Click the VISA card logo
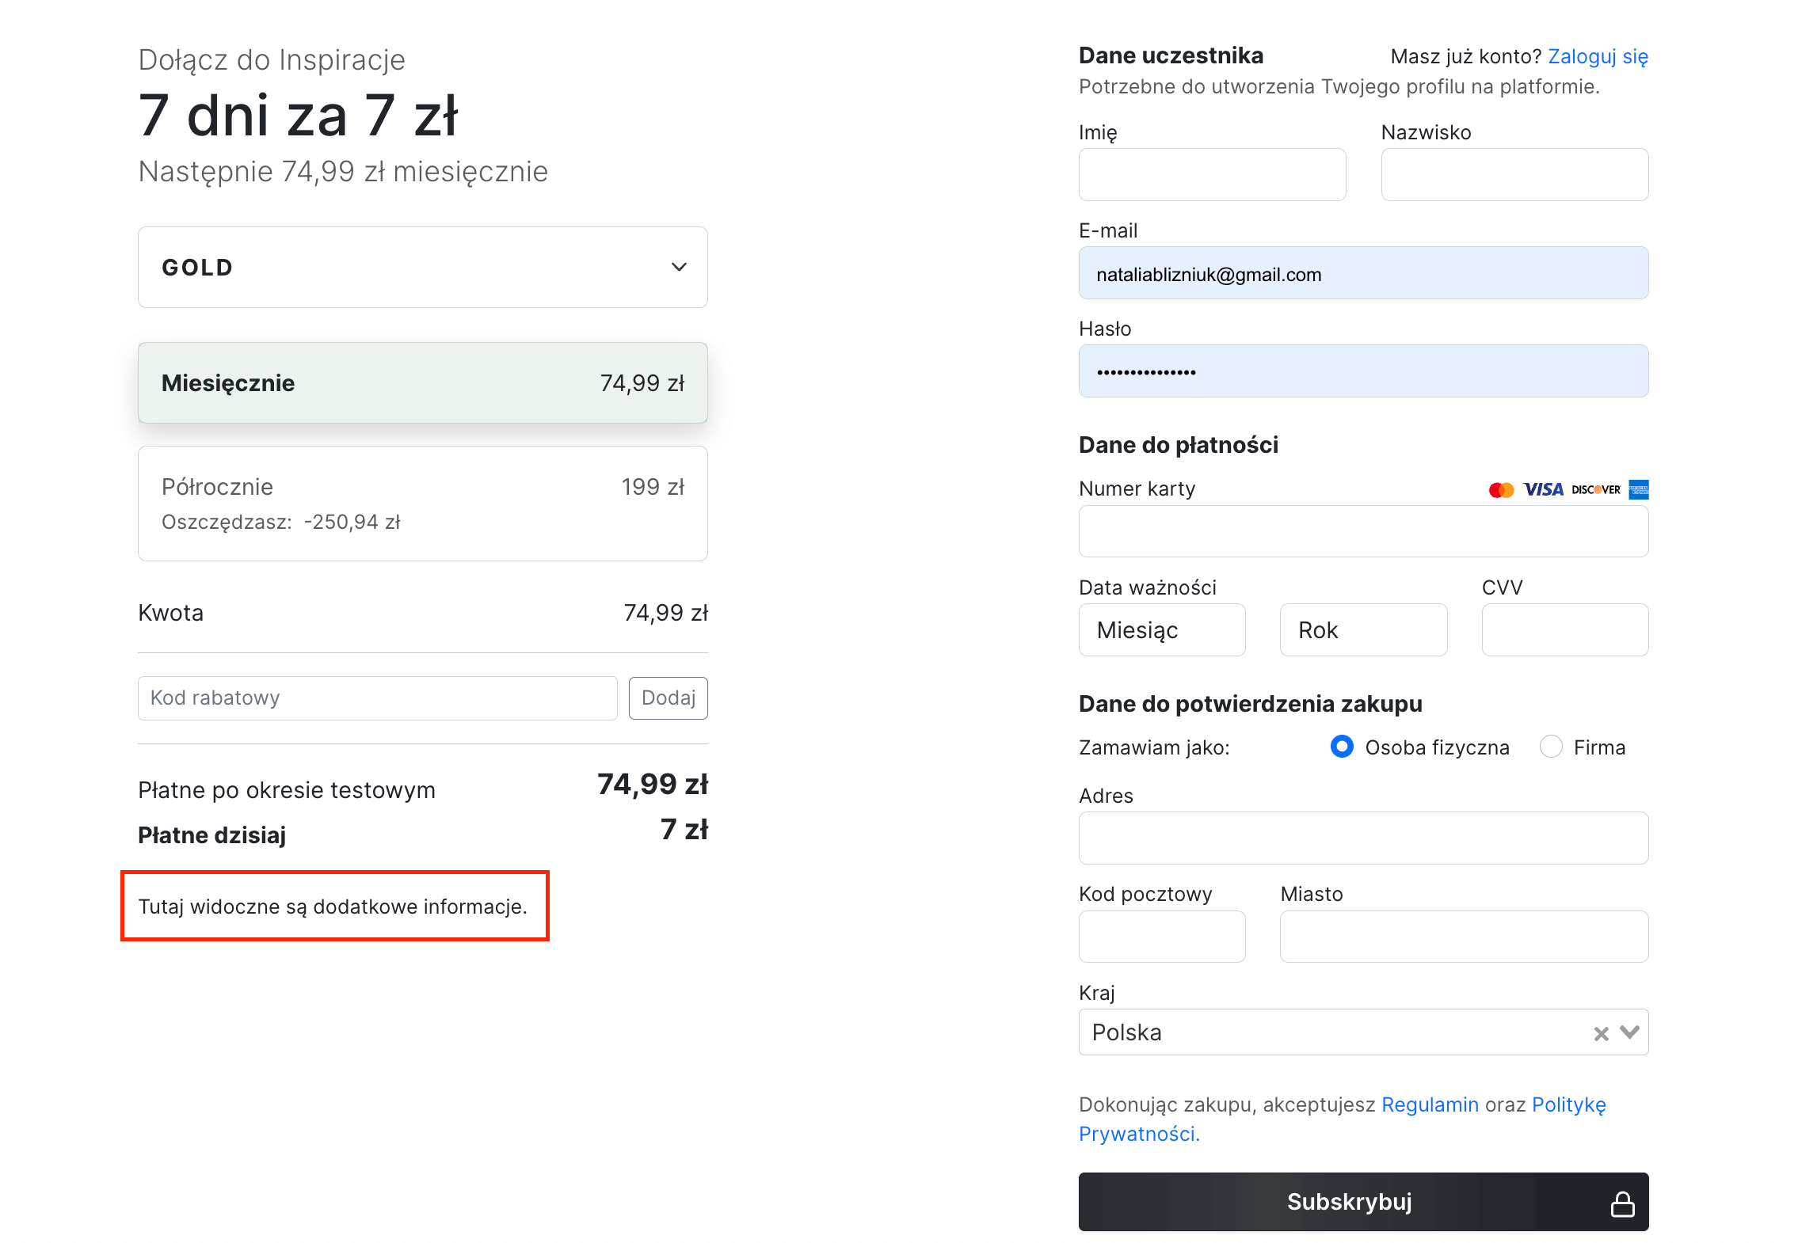1798x1243 pixels. 1543,490
